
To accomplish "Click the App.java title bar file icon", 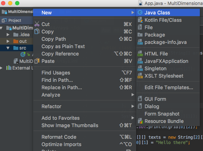I will tap(140, 4).
